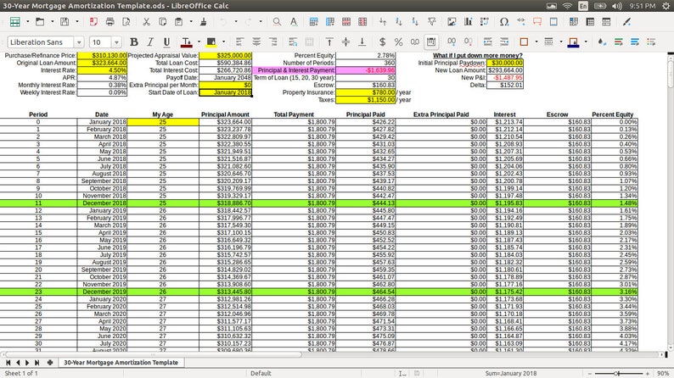Expand the New document dropdown arrow
This screenshot has height=378, width=674.
pos(27,22)
